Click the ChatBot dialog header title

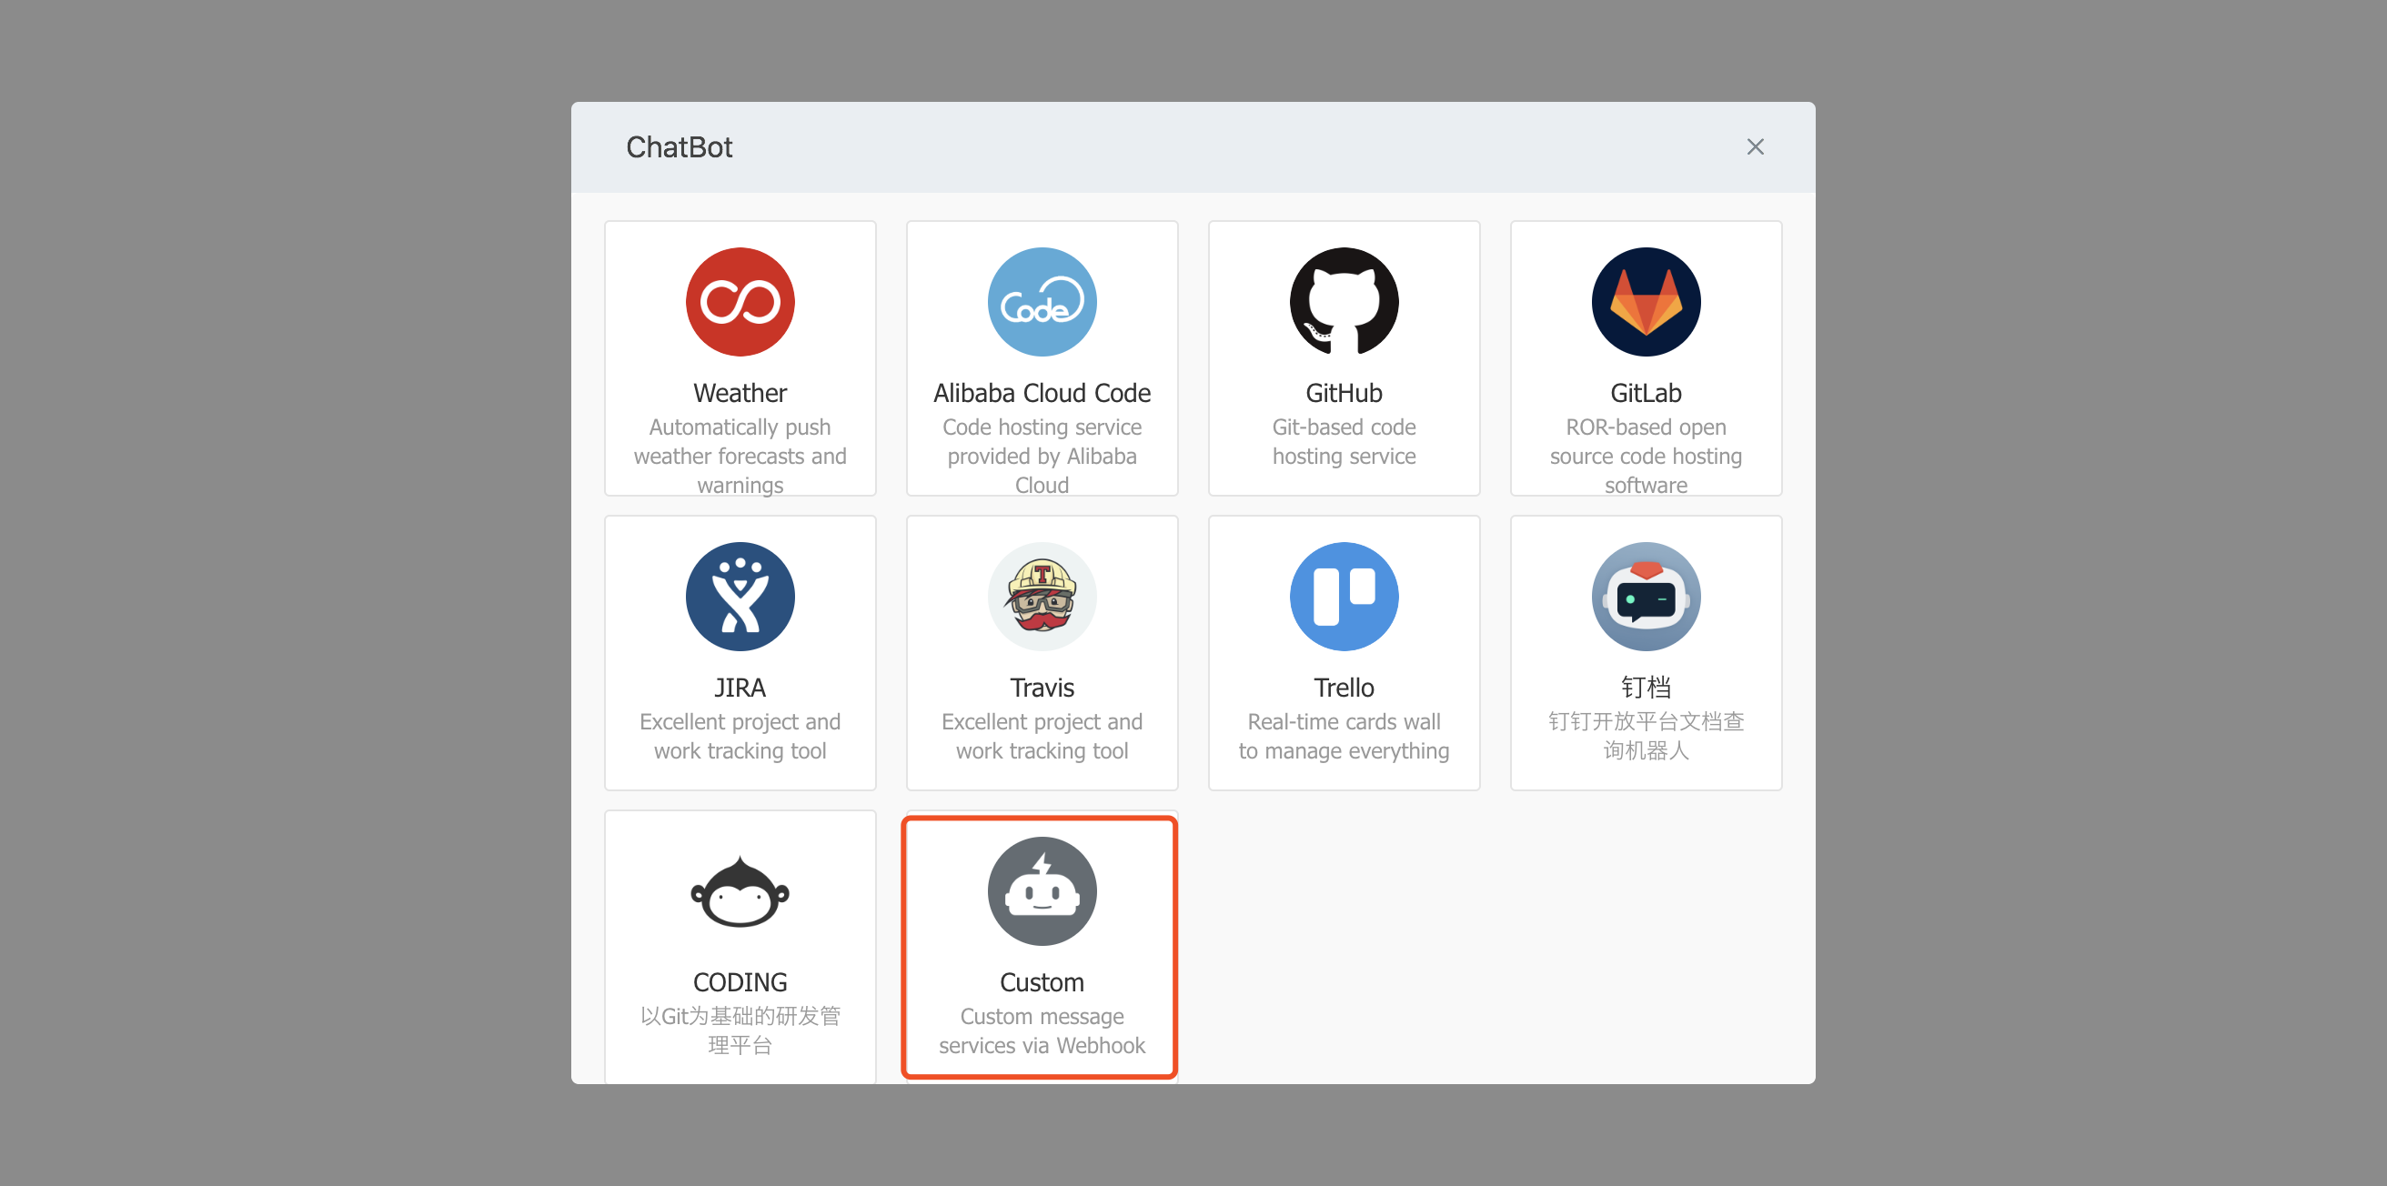(680, 146)
